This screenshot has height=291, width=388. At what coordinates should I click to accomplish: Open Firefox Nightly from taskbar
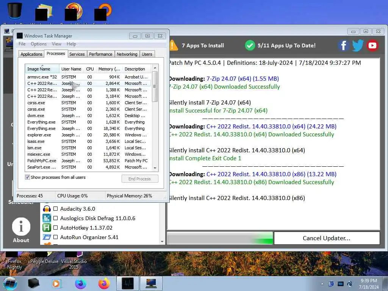pos(80,283)
